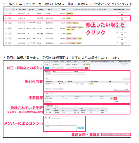Collapse the 決済 section triangle
The image size is (139, 143).
click(x=45, y=94)
